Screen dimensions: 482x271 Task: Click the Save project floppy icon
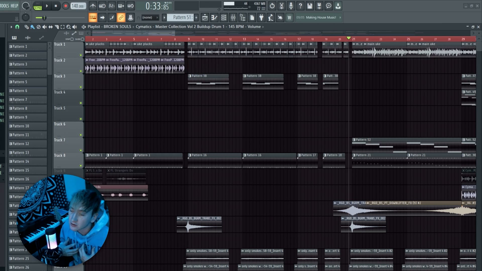(310, 6)
